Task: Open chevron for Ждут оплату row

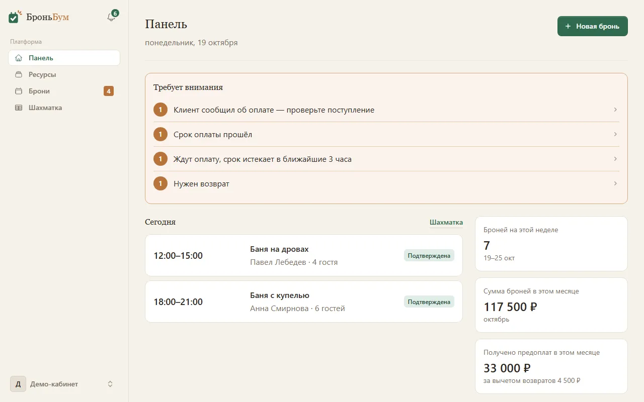Action: (615, 159)
